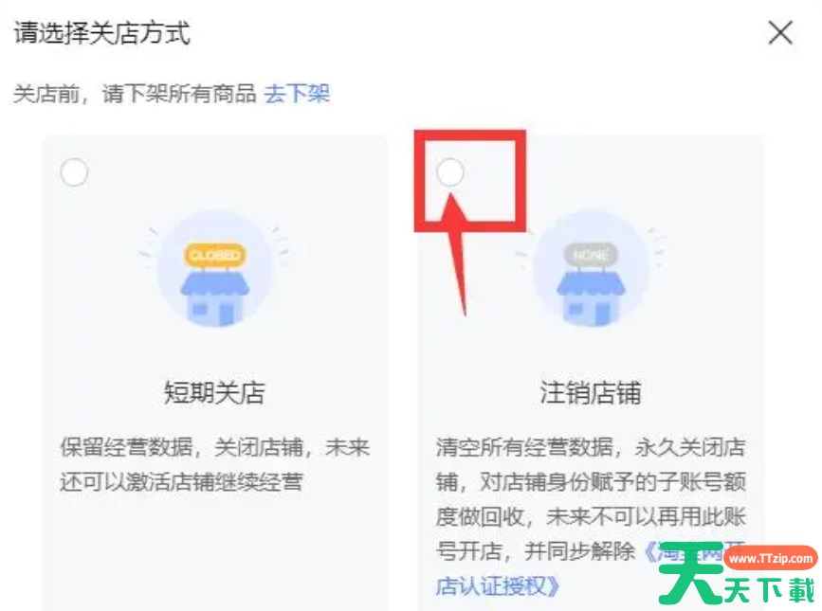
Task: Click the 天下載 watermark text
Action: (770, 590)
